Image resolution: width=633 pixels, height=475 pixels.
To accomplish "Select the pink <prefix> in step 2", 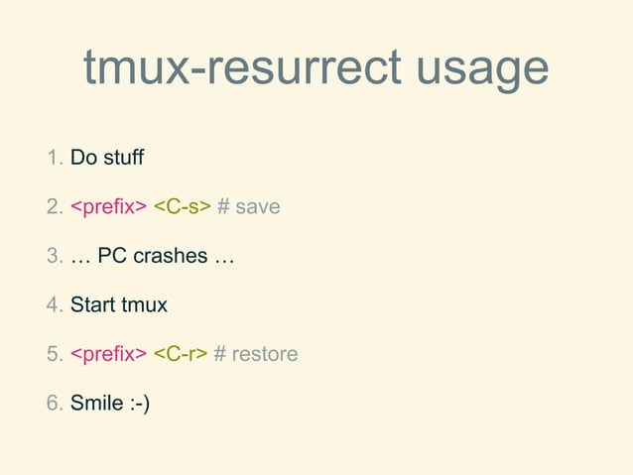I will click(108, 207).
